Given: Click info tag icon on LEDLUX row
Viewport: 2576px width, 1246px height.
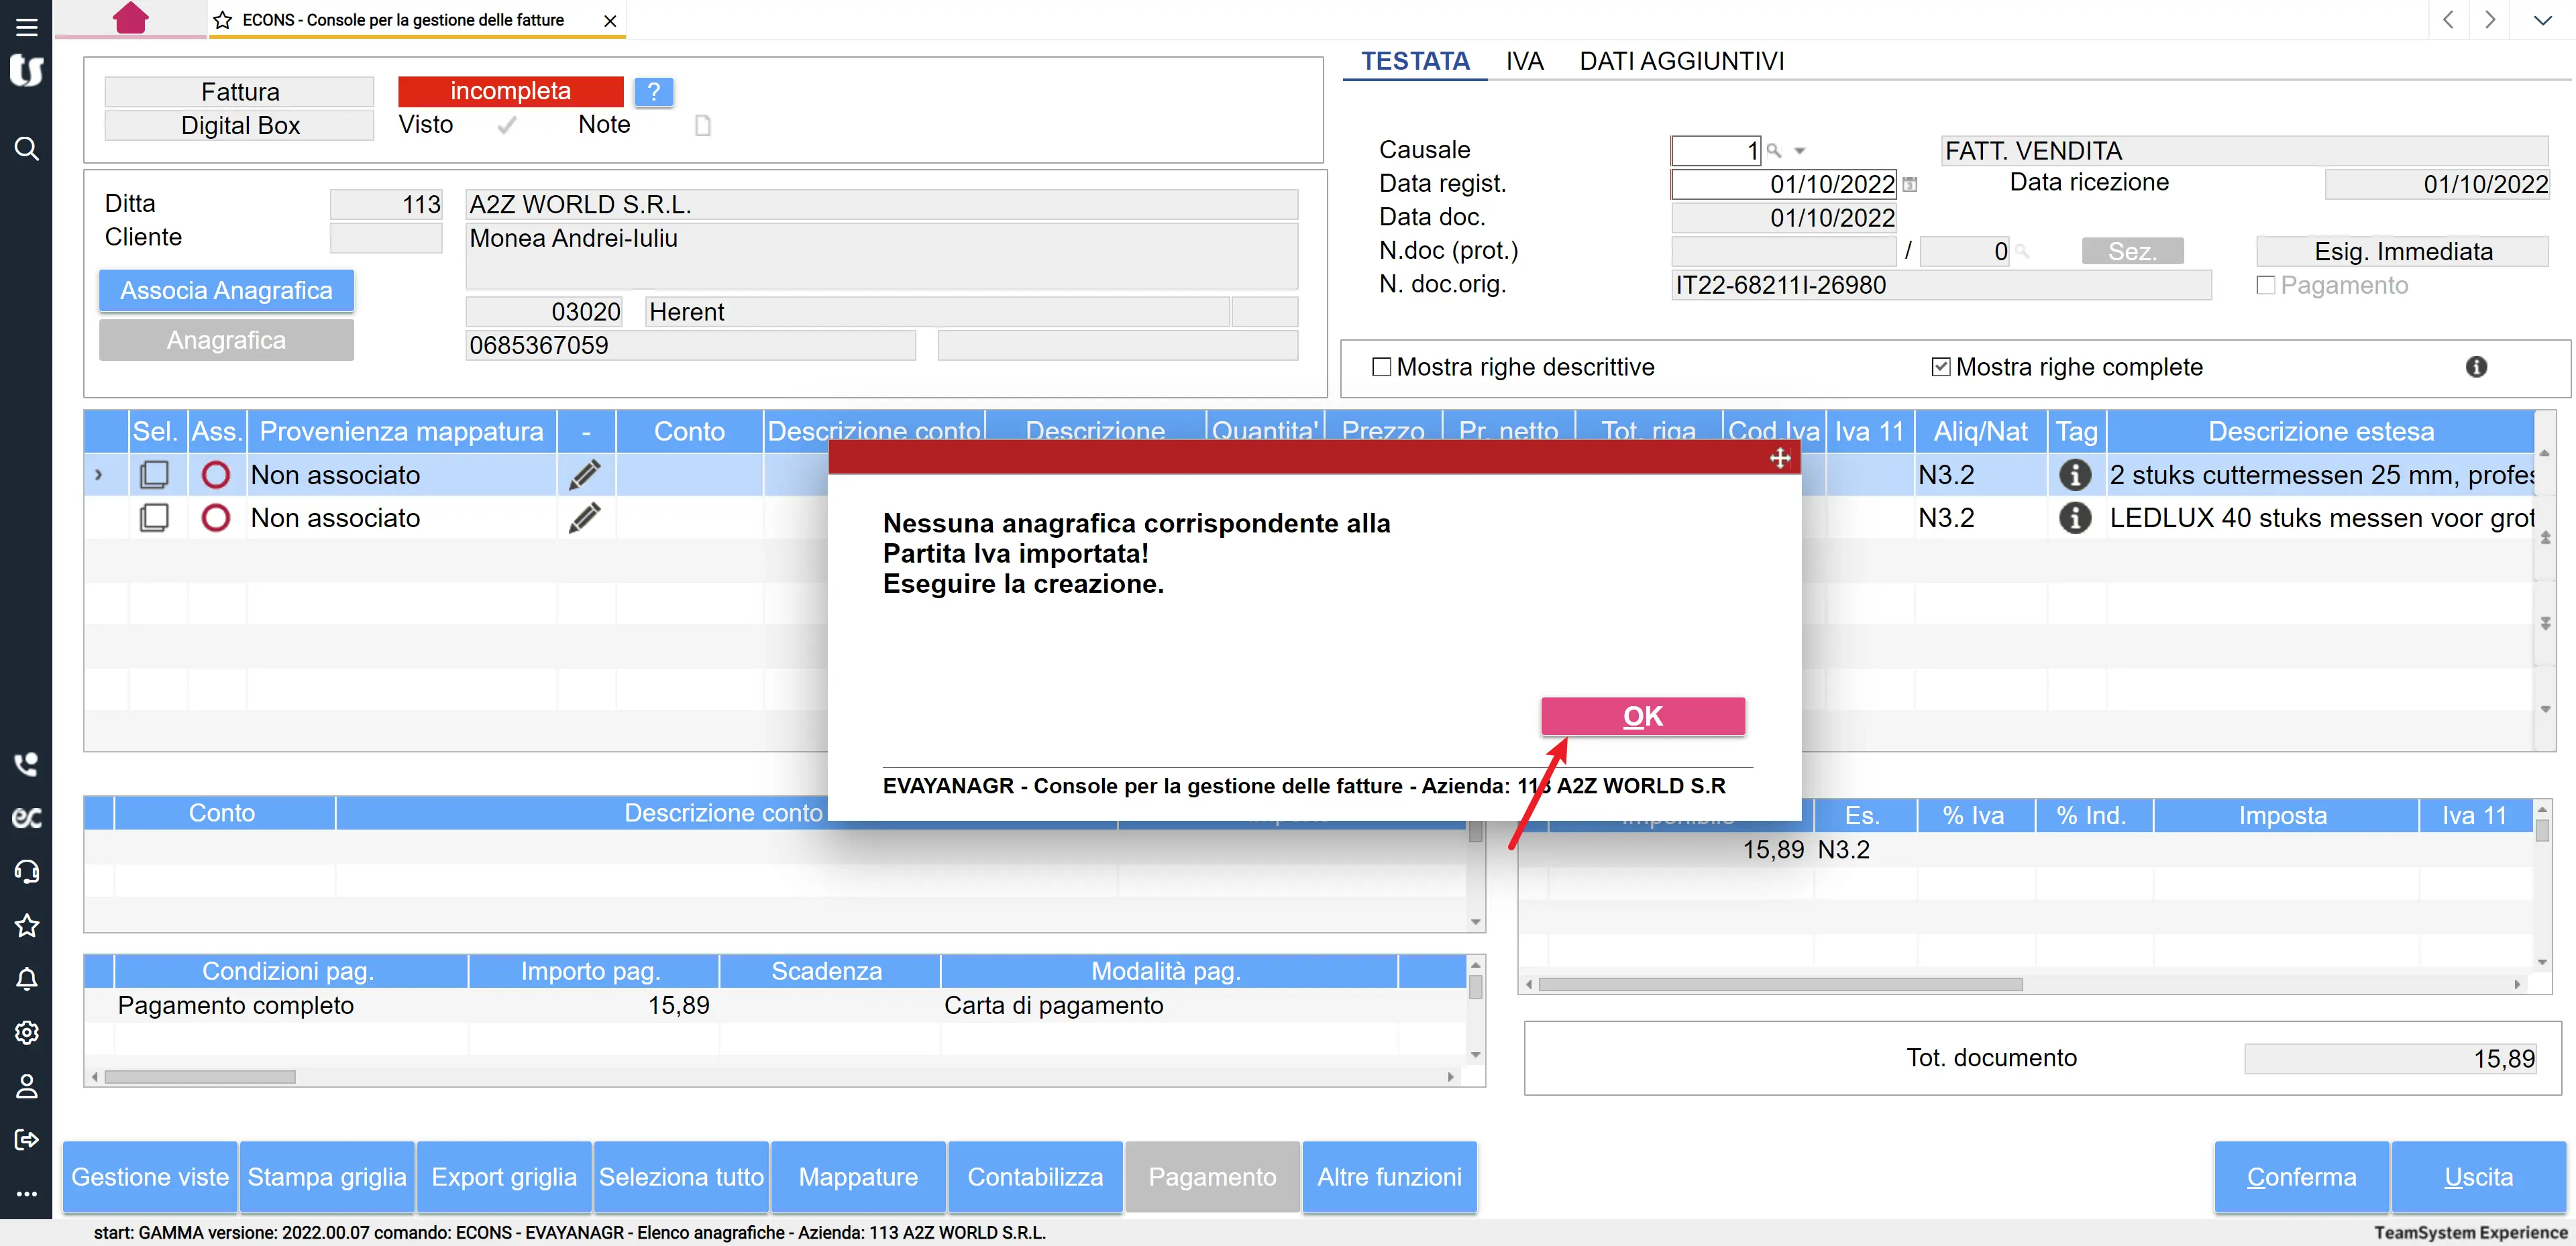Looking at the screenshot, I should click(2074, 518).
